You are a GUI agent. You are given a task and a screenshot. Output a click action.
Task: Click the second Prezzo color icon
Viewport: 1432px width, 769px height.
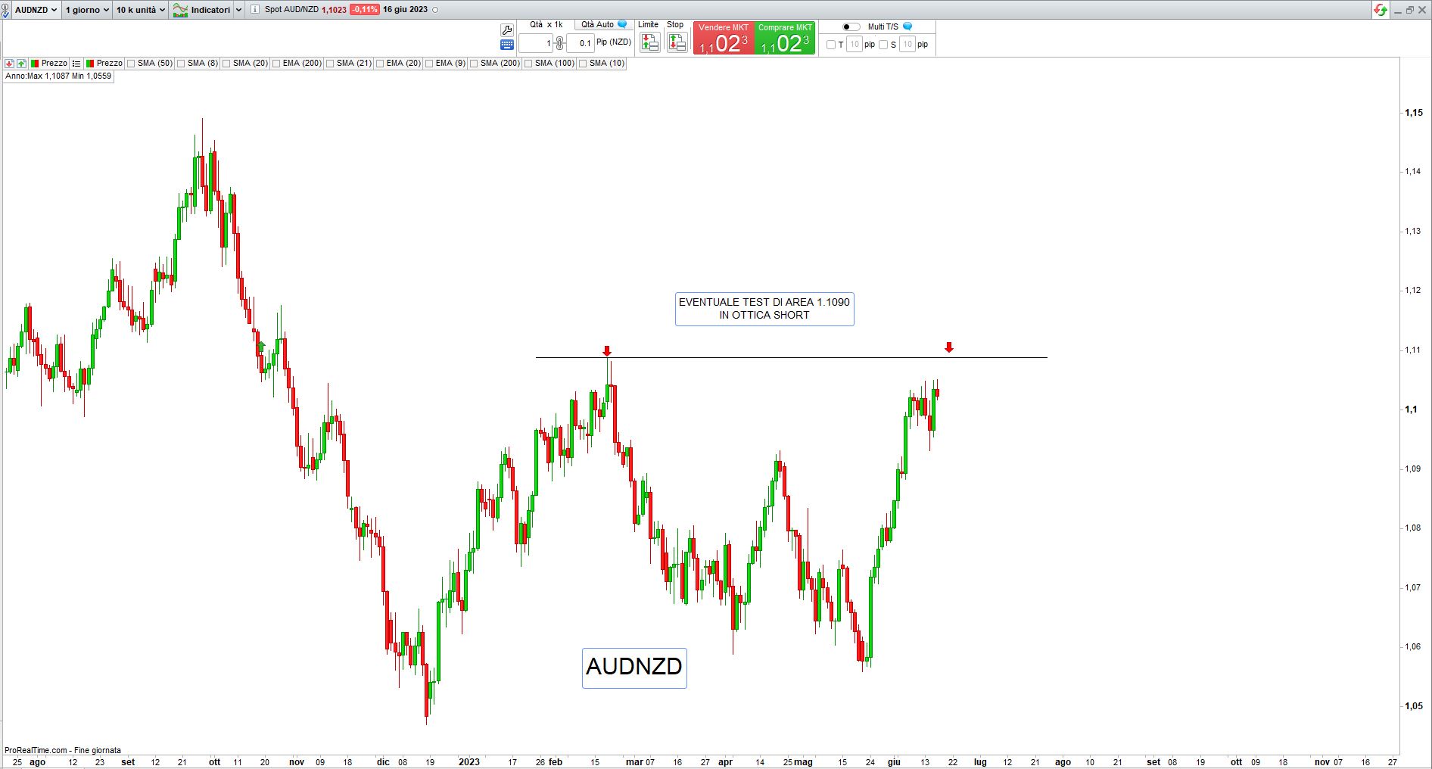pos(90,64)
